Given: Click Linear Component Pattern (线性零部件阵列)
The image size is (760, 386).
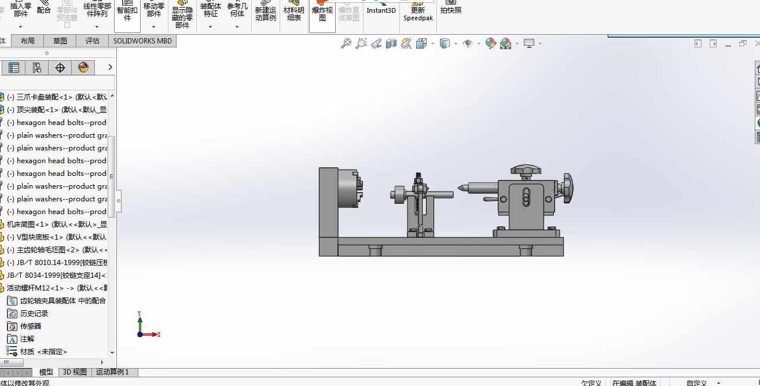Looking at the screenshot, I should (97, 10).
